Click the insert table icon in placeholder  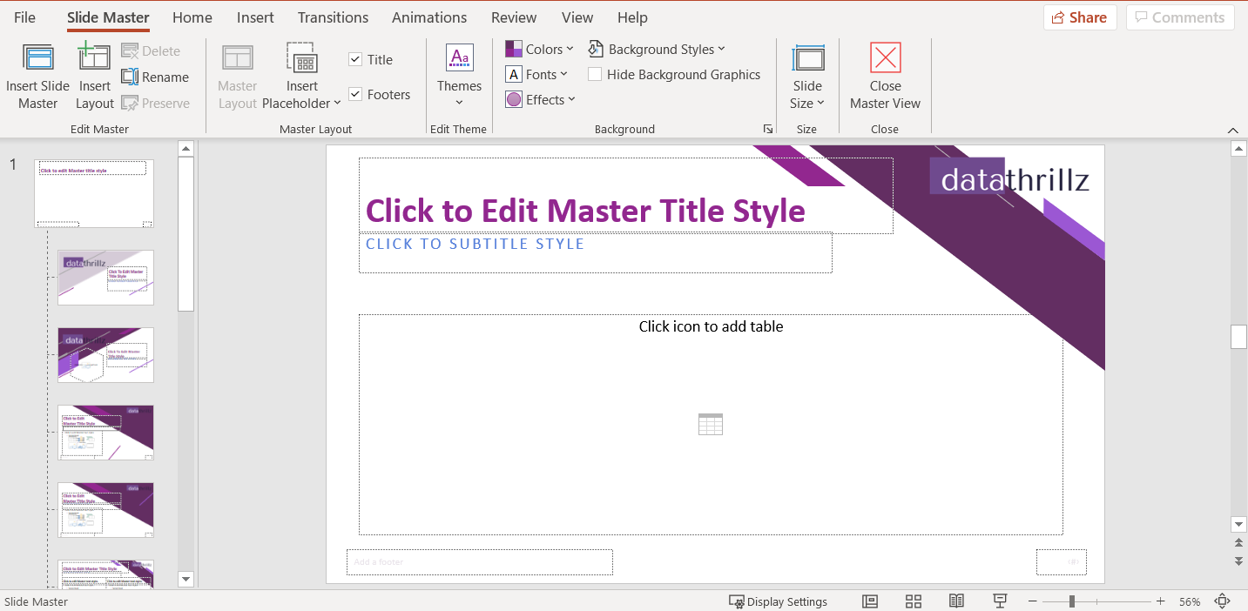pos(711,425)
